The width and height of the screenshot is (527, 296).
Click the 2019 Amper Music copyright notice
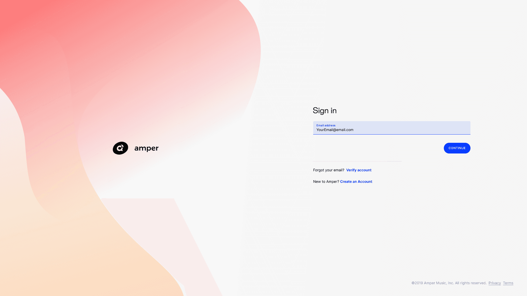[x=432, y=283]
